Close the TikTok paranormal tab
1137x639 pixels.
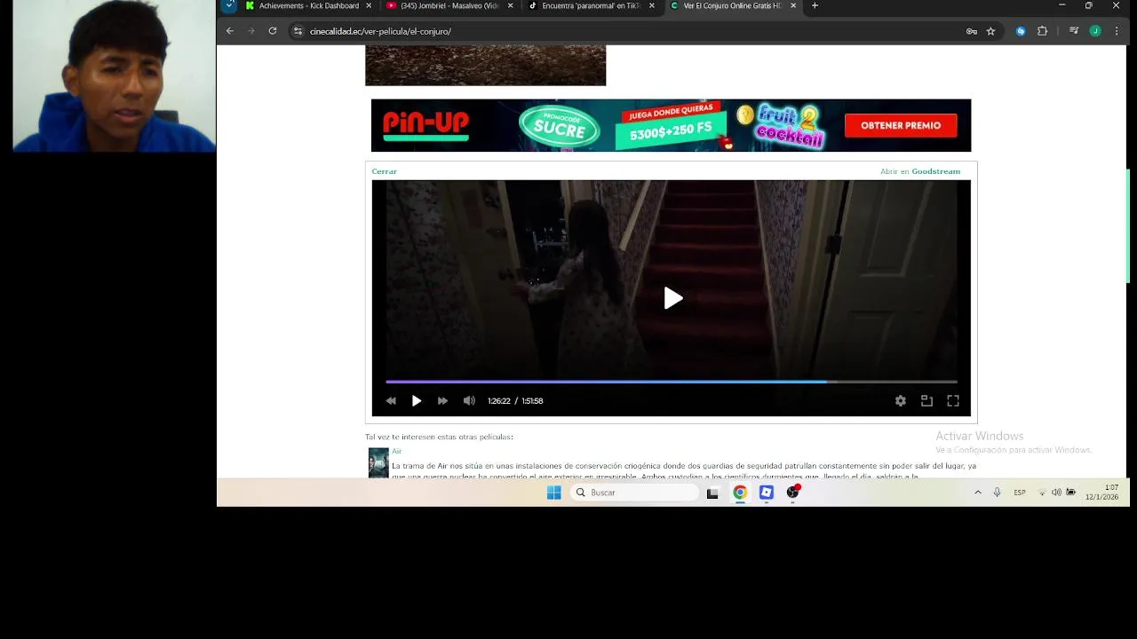(652, 5)
